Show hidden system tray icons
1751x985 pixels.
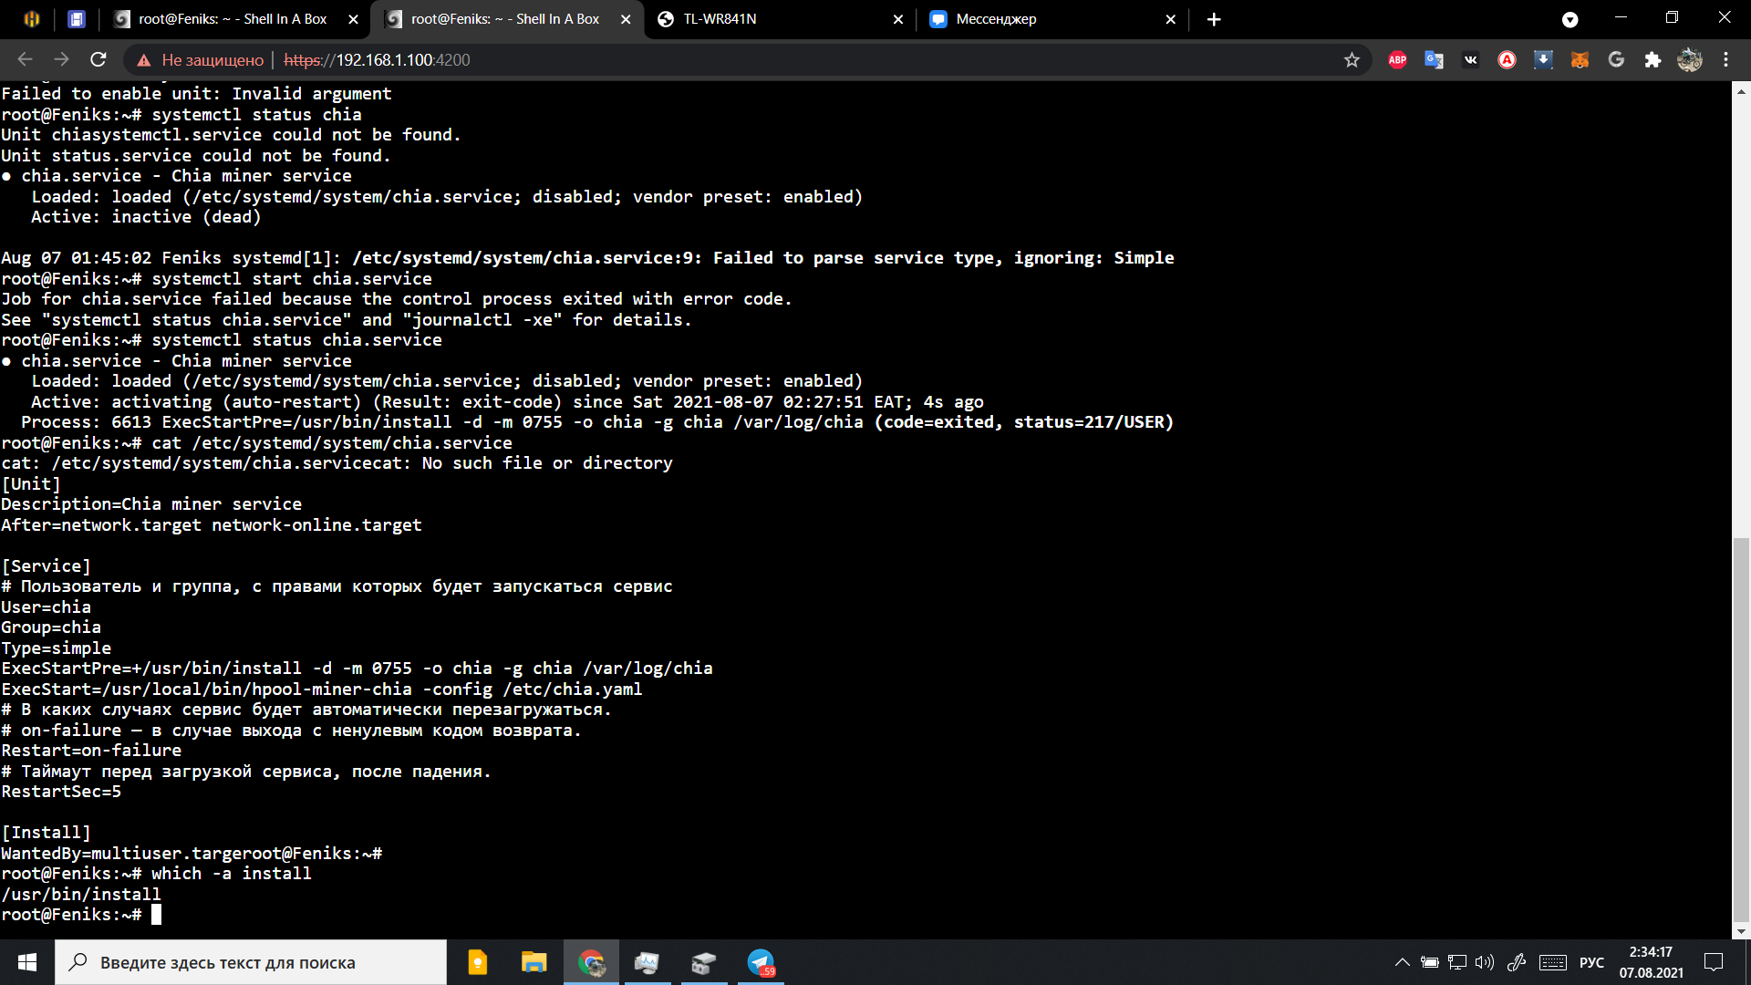click(x=1402, y=962)
